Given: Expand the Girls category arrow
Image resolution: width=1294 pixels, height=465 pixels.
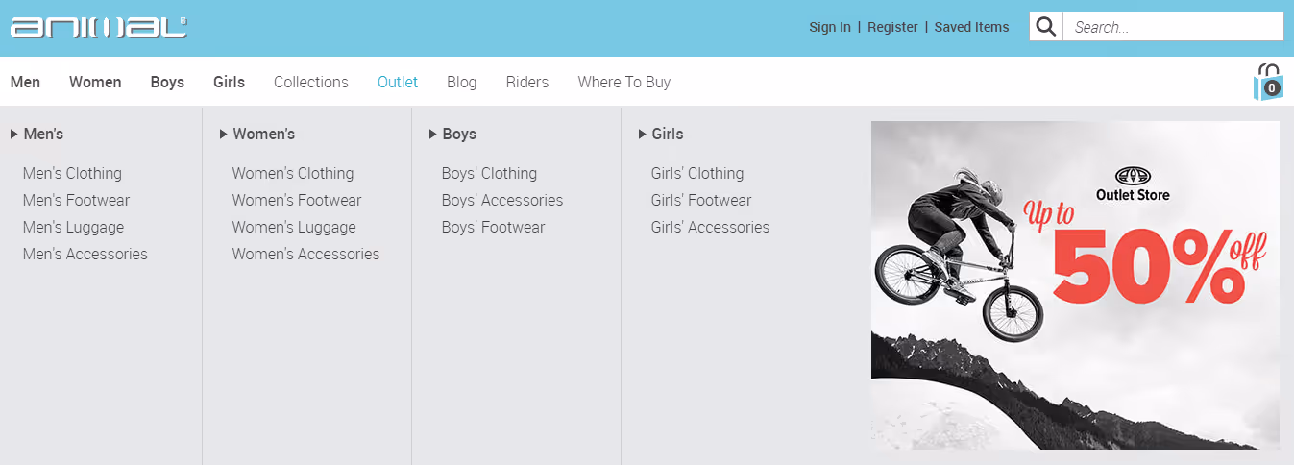Looking at the screenshot, I should (x=643, y=135).
